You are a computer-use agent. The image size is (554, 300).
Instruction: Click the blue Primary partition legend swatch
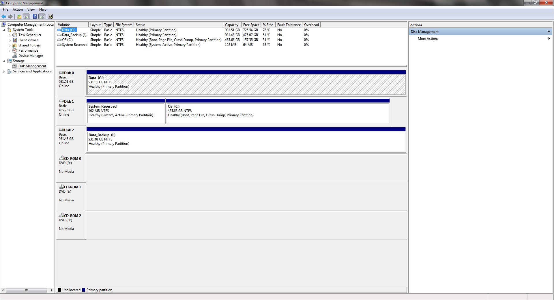[84, 290]
